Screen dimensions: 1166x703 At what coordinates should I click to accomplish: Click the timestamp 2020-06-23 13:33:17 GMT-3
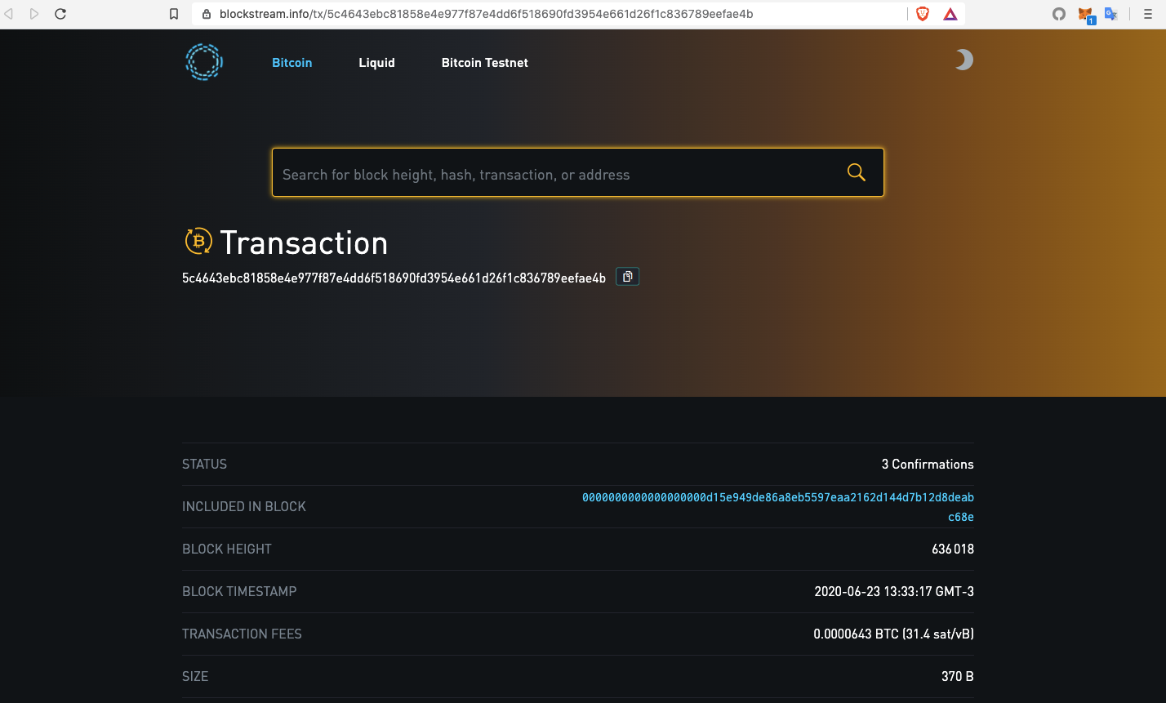[894, 591]
